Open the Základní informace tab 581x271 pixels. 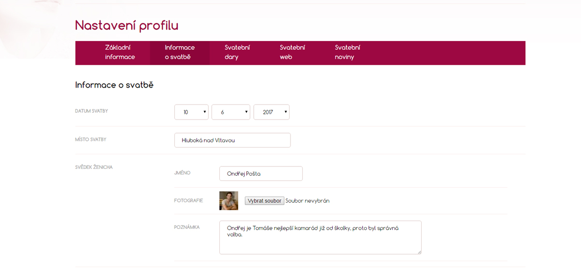coord(120,53)
